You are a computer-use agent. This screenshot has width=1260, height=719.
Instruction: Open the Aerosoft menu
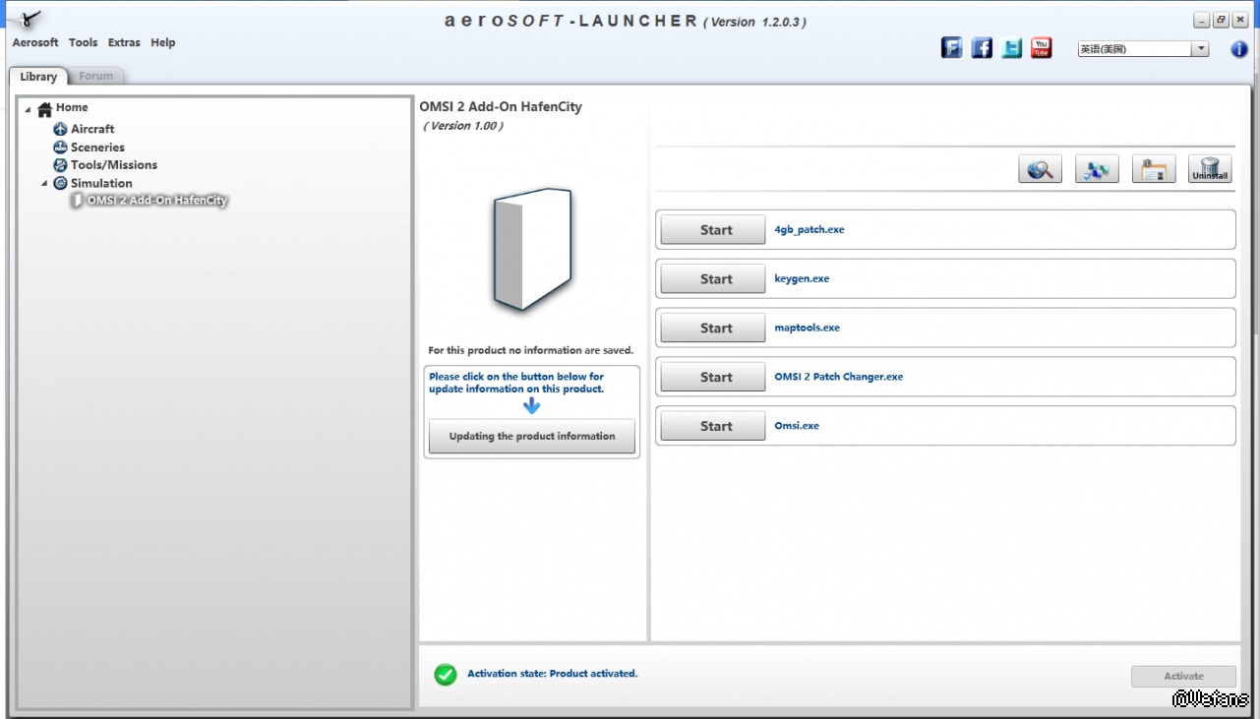[x=35, y=42]
